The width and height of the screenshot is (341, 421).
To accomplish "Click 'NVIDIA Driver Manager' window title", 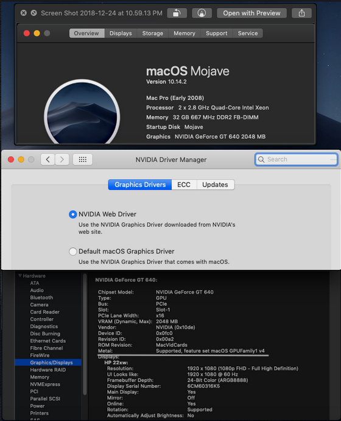I will tap(171, 160).
